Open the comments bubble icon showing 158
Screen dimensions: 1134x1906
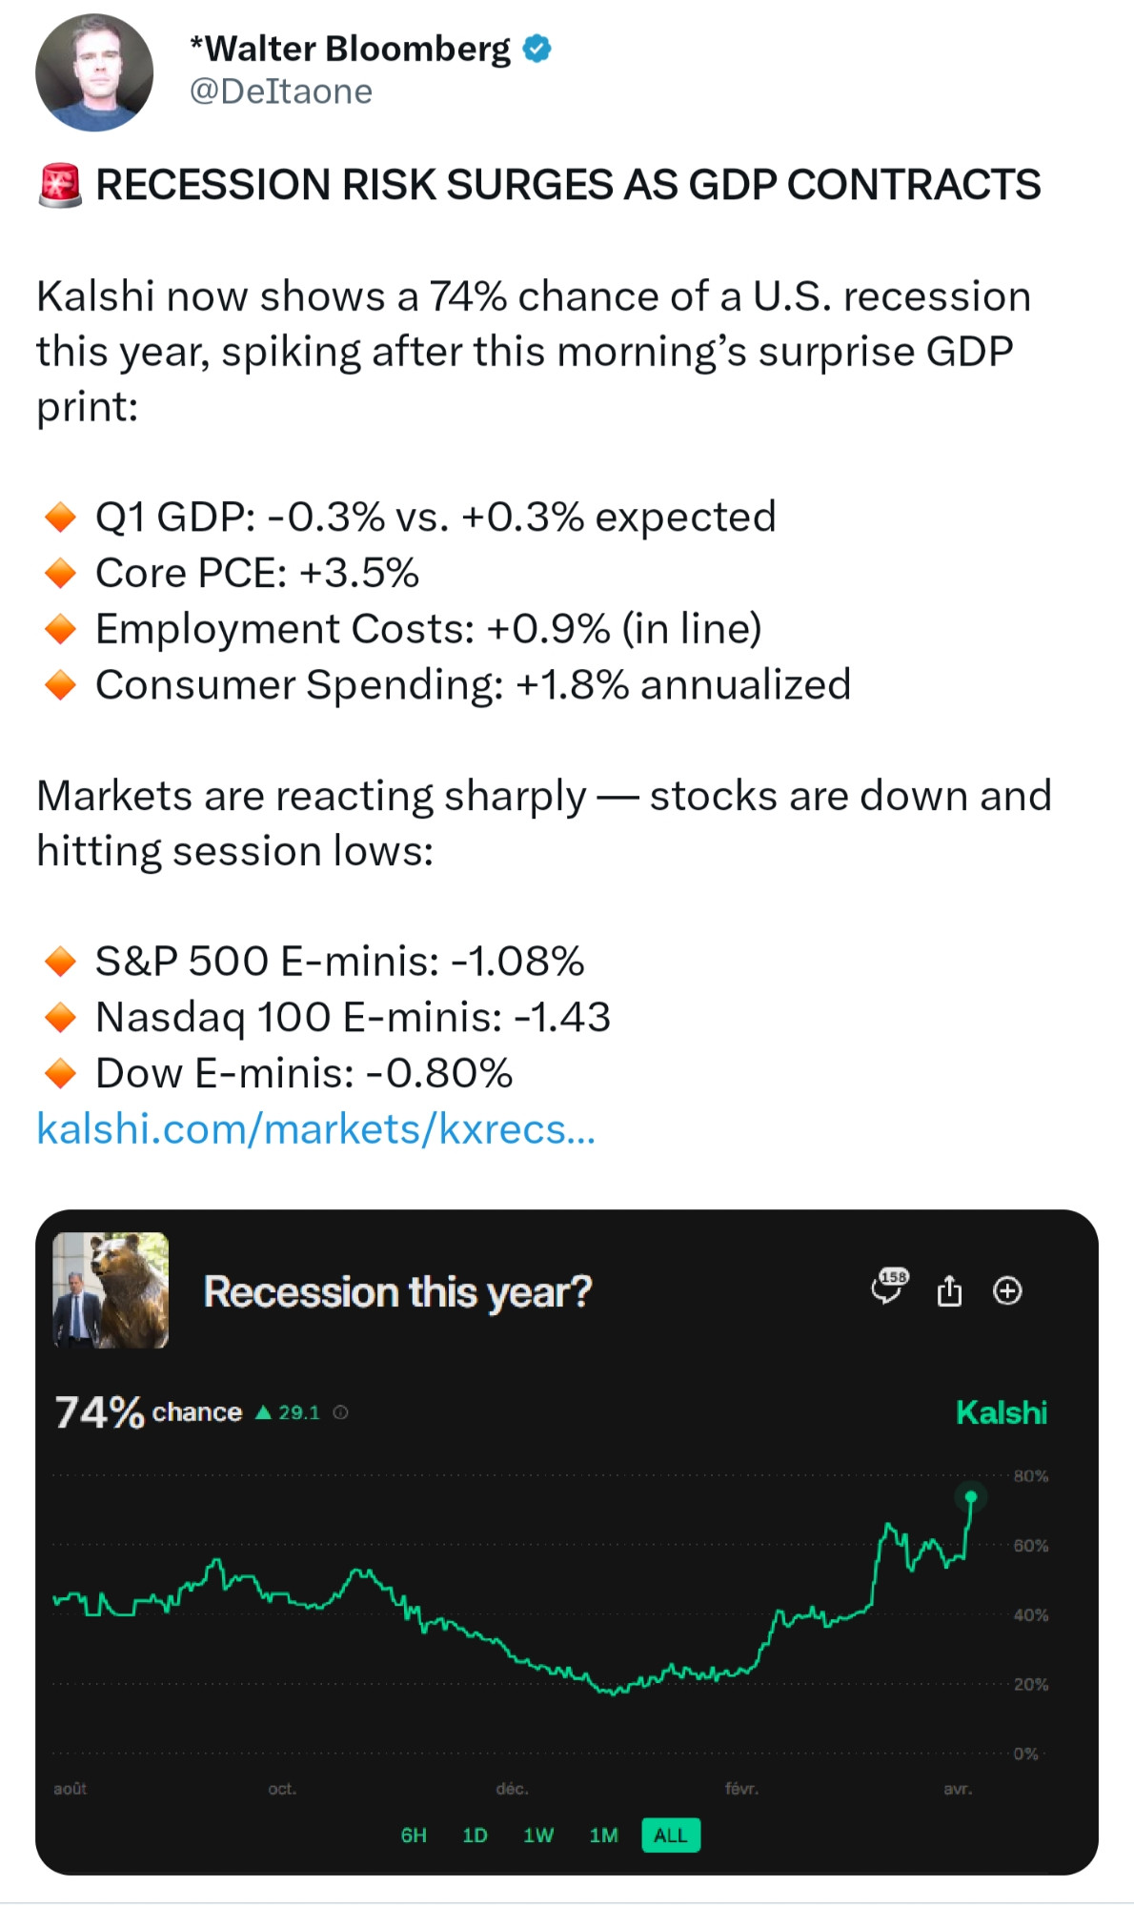pos(890,1286)
